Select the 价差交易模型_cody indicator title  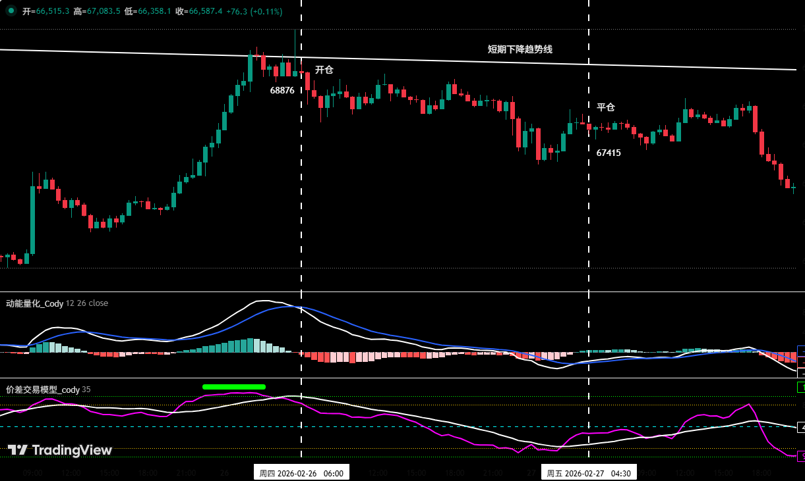[x=42, y=390]
